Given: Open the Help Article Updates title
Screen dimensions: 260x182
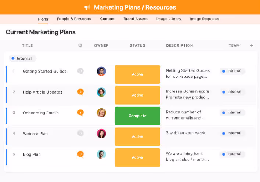Looking at the screenshot, I should 43,92.
